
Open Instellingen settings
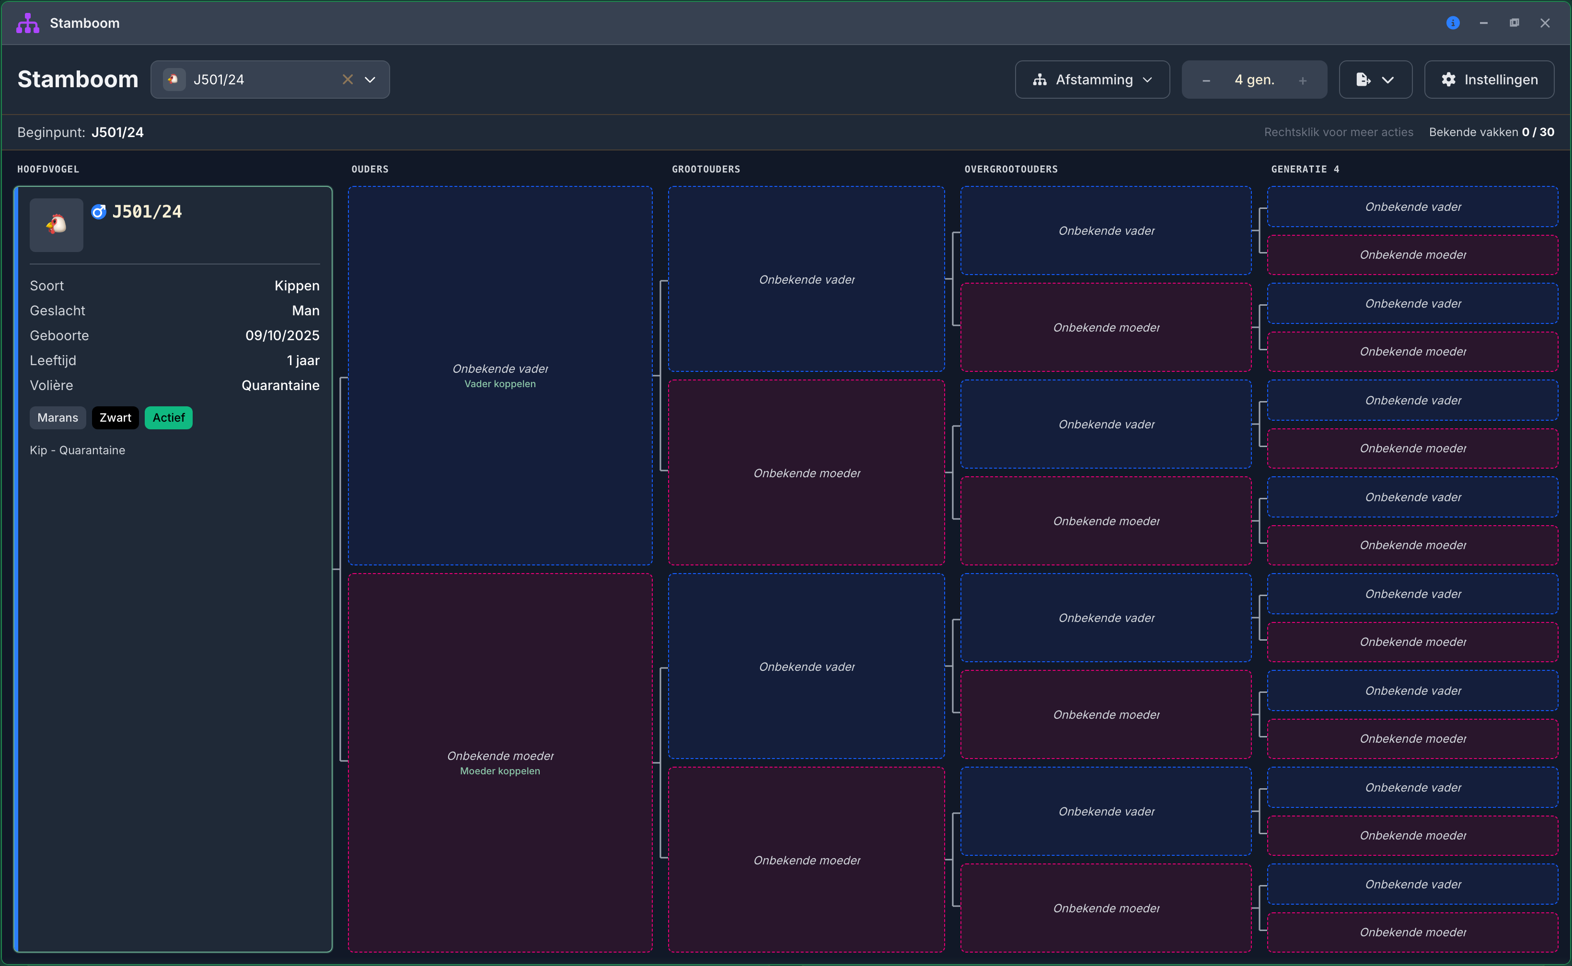click(1489, 79)
